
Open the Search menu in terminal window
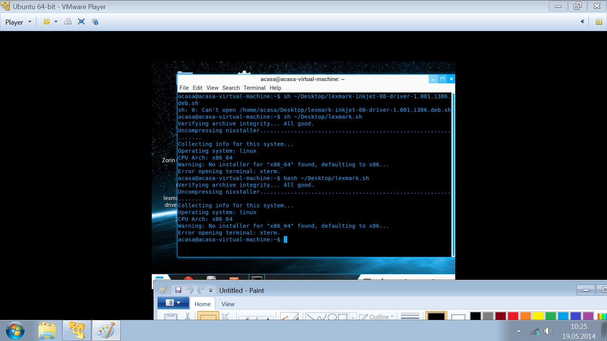click(231, 88)
